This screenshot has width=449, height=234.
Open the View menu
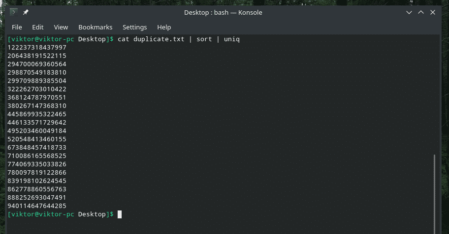tap(61, 27)
